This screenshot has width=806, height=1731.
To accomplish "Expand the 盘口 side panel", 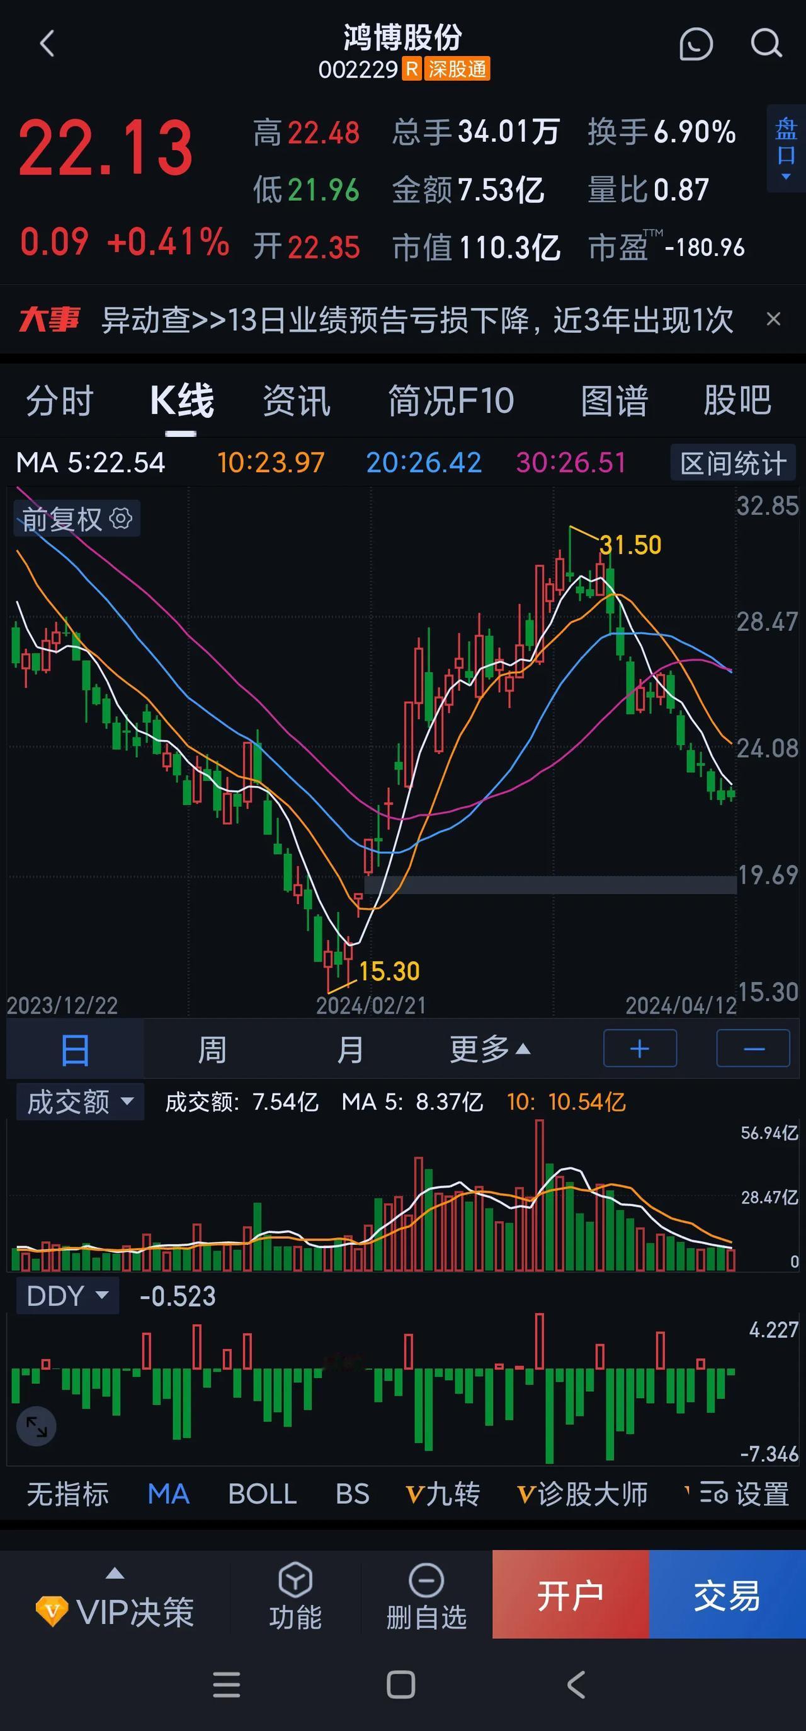I will point(786,149).
